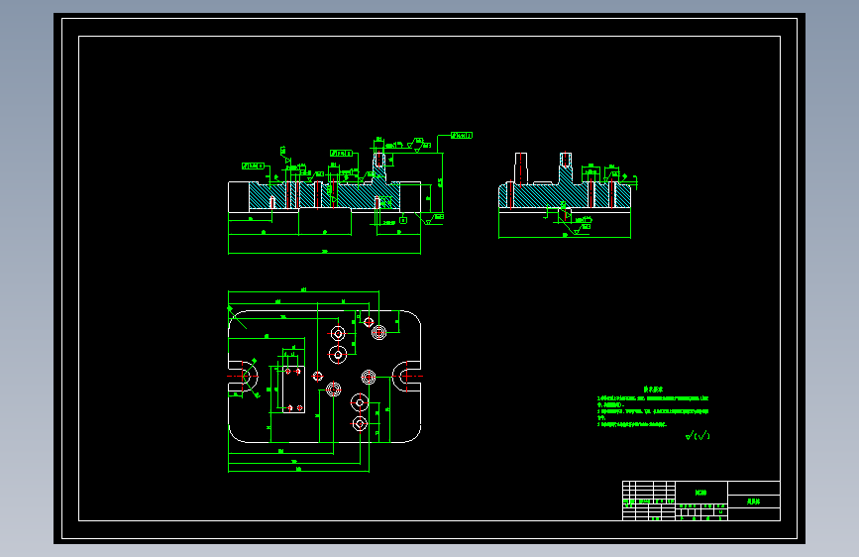Select the rectangular pocket in plan view
The width and height of the screenshot is (859, 557).
coord(293,390)
